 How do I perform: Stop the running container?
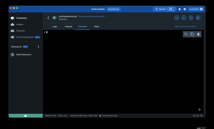click(x=184, y=18)
